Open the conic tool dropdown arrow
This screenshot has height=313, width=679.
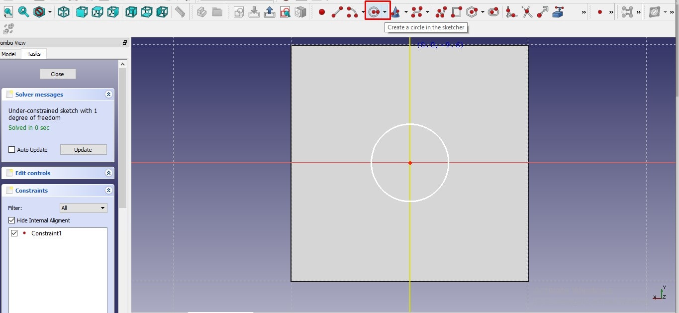click(x=406, y=12)
